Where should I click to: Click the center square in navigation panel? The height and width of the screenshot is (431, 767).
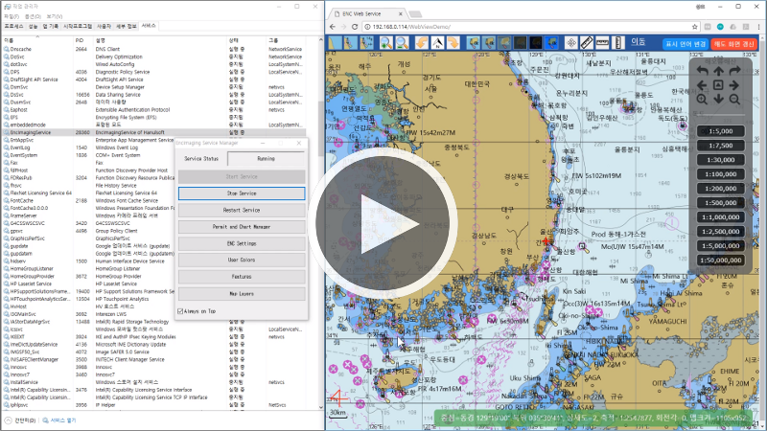point(718,85)
